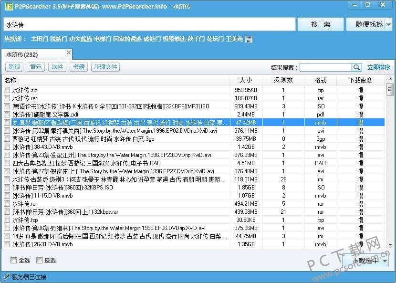This screenshot has width=396, height=283.
Task: Select the 39.75MB 3gp file row
Action: click(193, 139)
